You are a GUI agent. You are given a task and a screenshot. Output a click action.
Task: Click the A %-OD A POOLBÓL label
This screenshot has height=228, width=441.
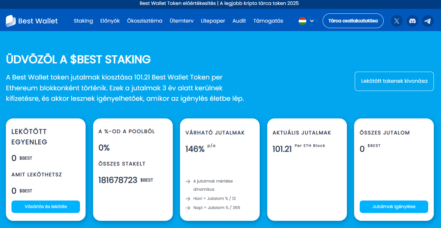127,132
